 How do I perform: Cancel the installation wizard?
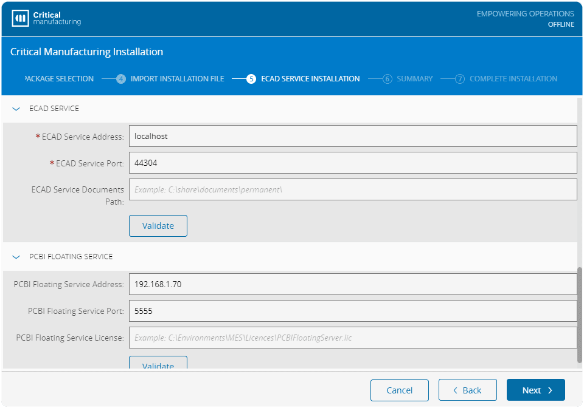tap(400, 390)
